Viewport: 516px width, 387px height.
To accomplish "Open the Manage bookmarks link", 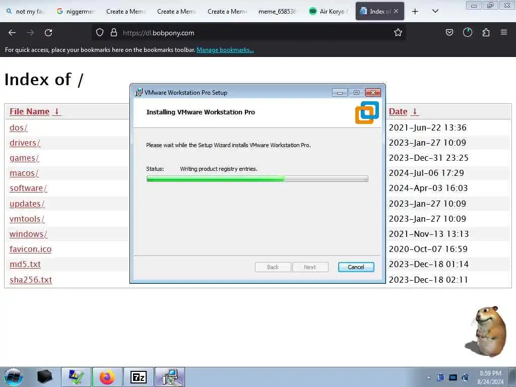I will tap(225, 50).
